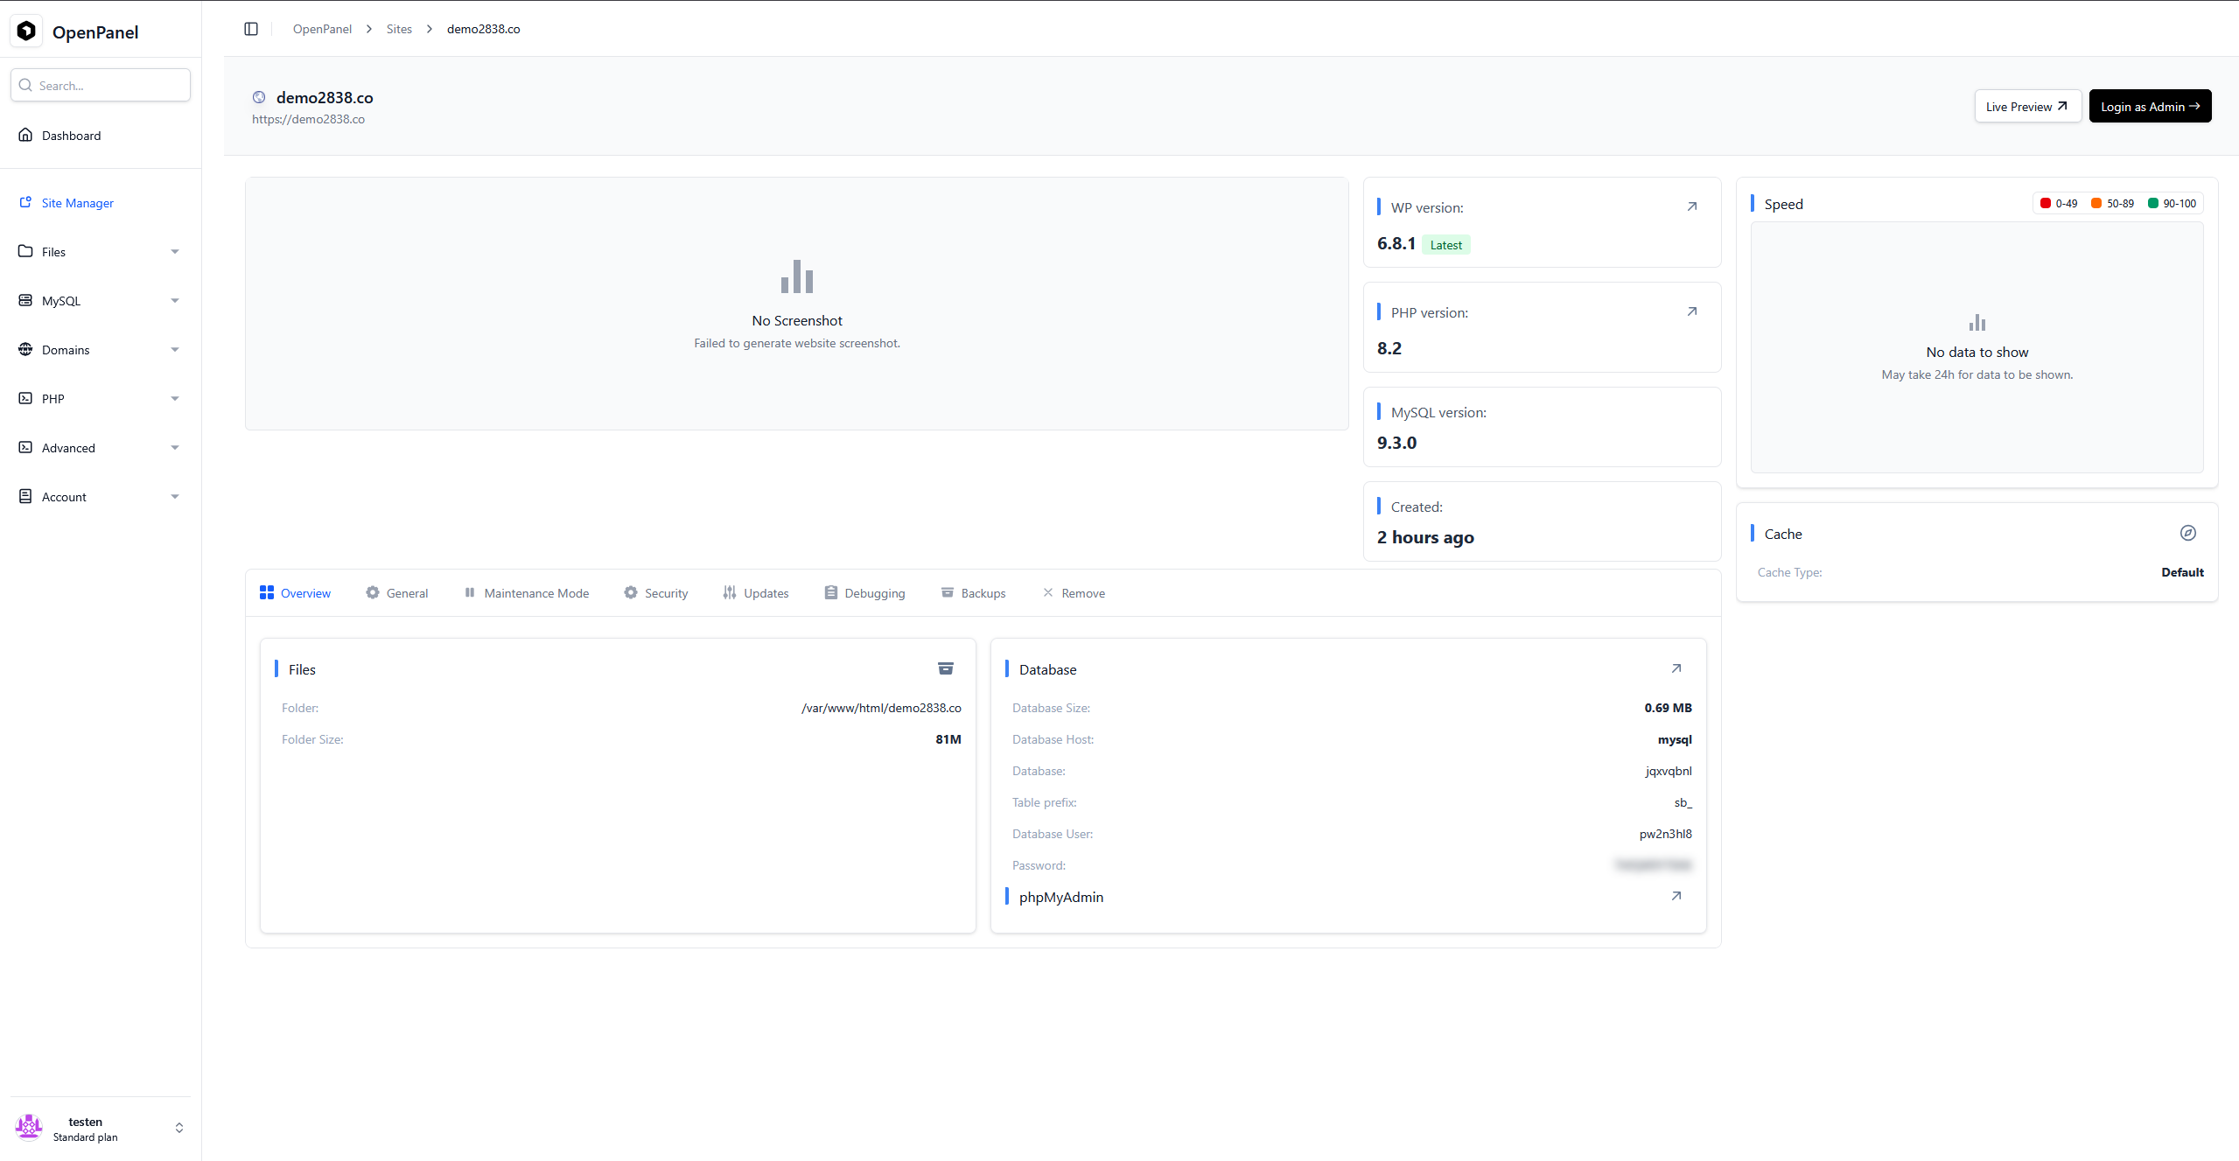This screenshot has height=1161, width=2239.
Task: Click the MySQL database icon in sidebar
Action: pyautogui.click(x=25, y=300)
